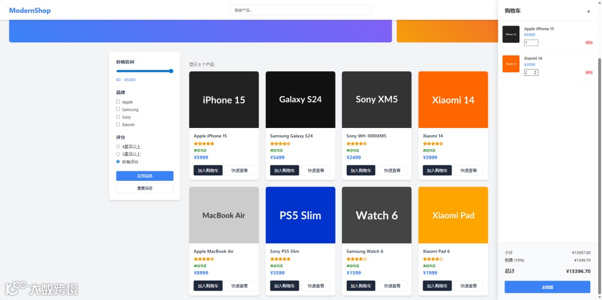Click the Xiaomi Pad 6 star rating
The image size is (602, 300).
coord(433,259)
